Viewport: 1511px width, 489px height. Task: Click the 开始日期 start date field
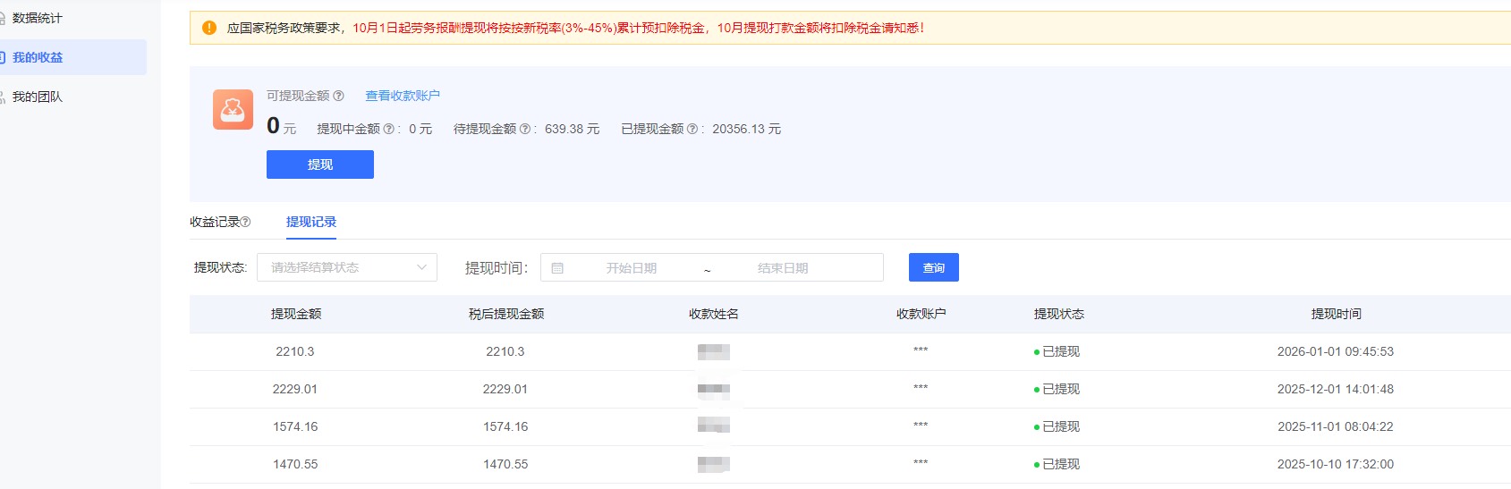[x=632, y=268]
